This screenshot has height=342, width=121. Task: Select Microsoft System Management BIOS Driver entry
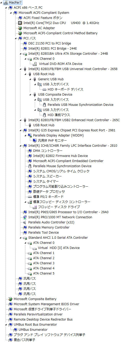click(x=46, y=304)
